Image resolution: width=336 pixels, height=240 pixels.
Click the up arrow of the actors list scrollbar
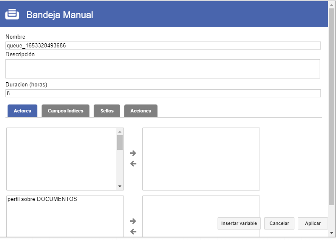pyautogui.click(x=120, y=132)
